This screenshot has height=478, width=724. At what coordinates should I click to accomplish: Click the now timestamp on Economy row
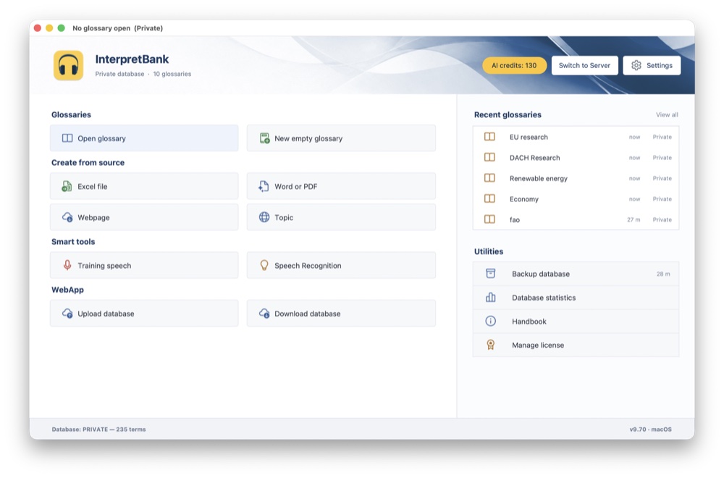click(x=634, y=199)
